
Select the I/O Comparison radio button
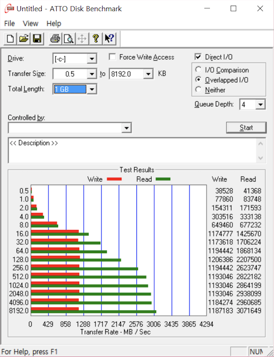198,69
